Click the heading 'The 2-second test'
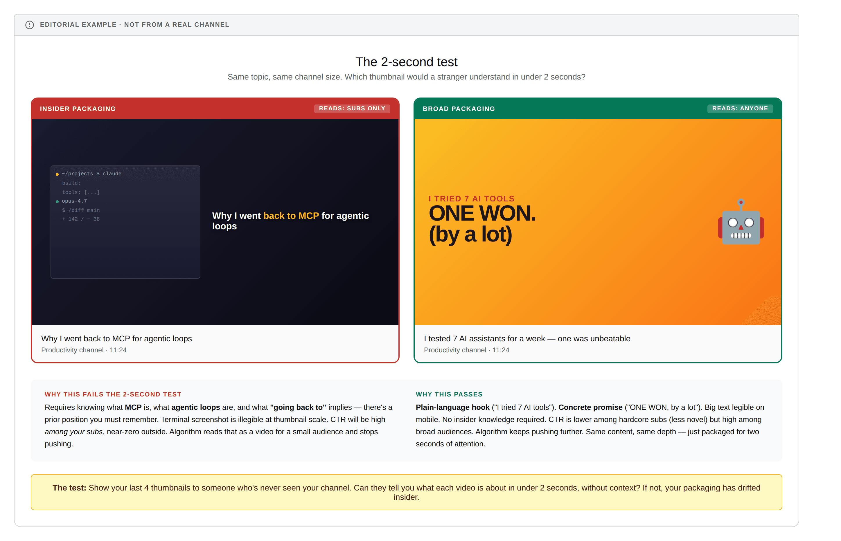The height and width of the screenshot is (541, 841). point(406,62)
